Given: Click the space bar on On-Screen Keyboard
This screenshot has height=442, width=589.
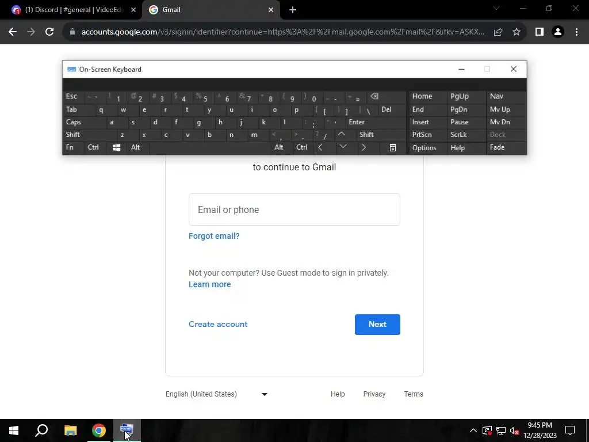Looking at the screenshot, I should point(211,148).
